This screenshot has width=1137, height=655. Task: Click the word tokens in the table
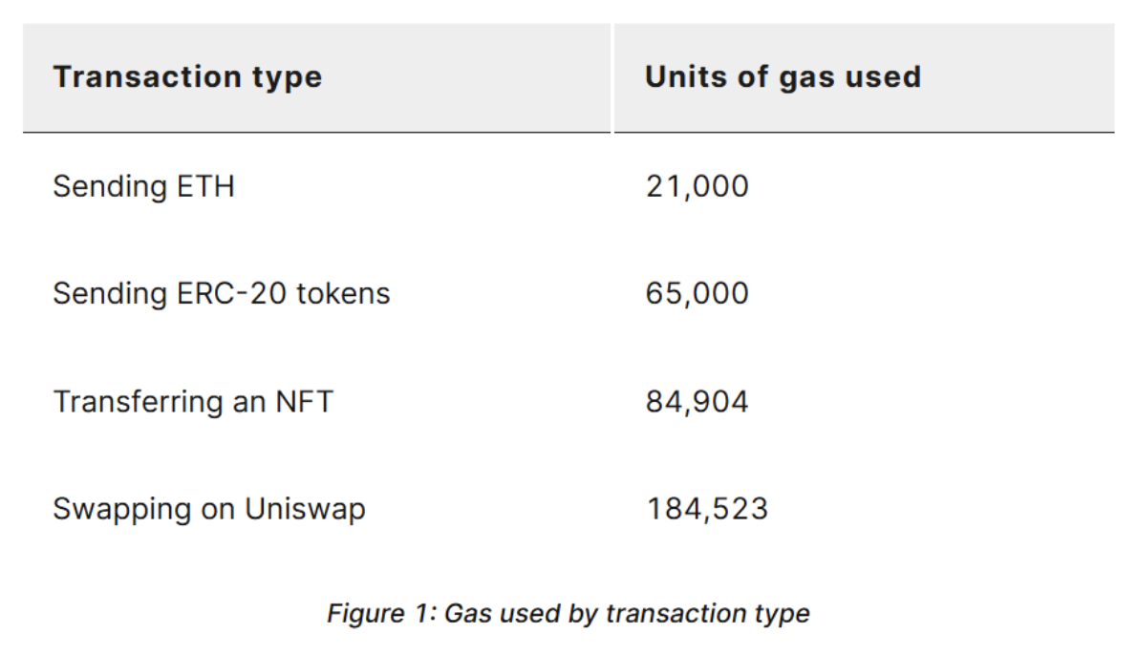pyautogui.click(x=343, y=294)
